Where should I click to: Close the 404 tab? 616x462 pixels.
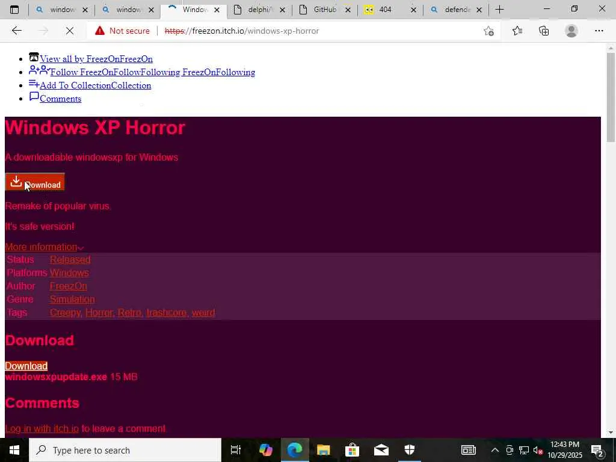[x=413, y=10]
